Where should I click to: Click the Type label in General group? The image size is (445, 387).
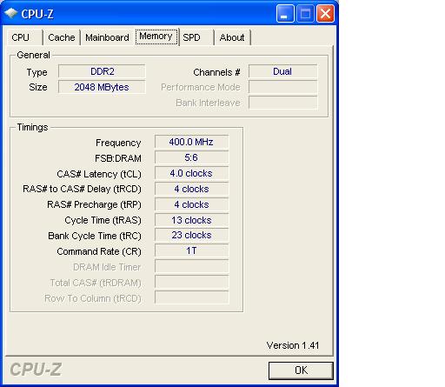coord(37,72)
